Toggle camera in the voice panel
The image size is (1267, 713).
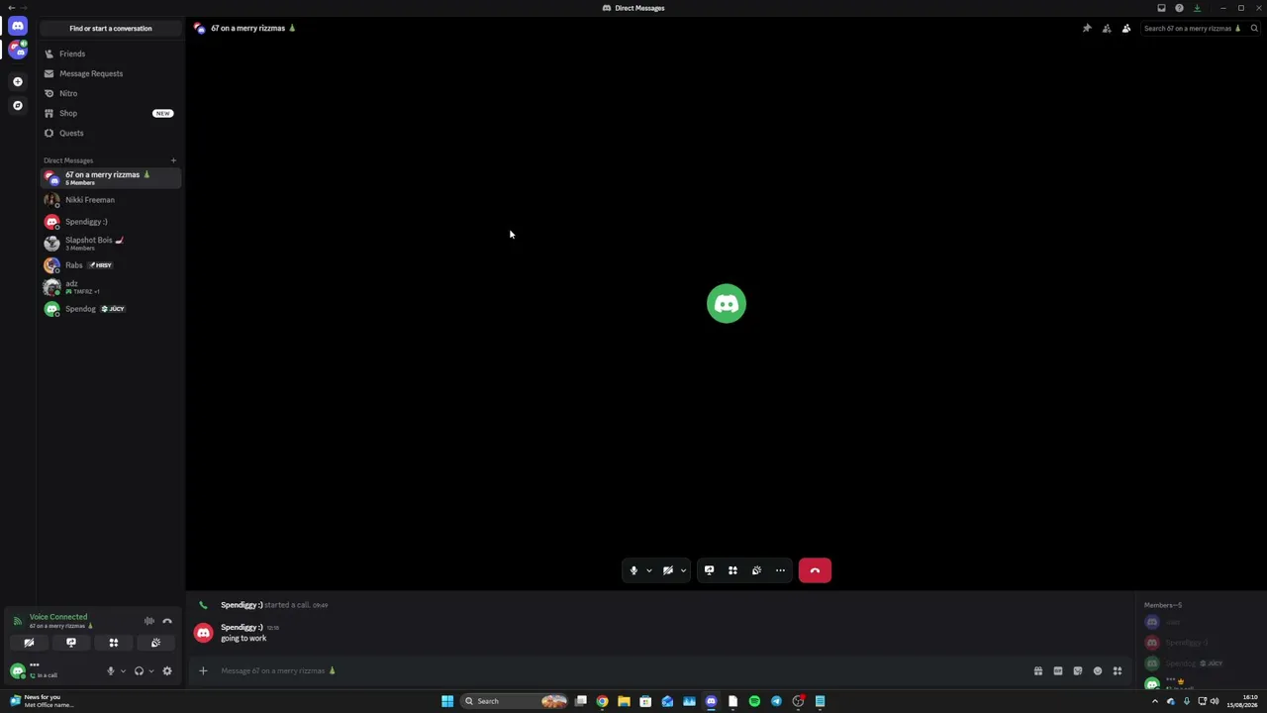pos(29,643)
